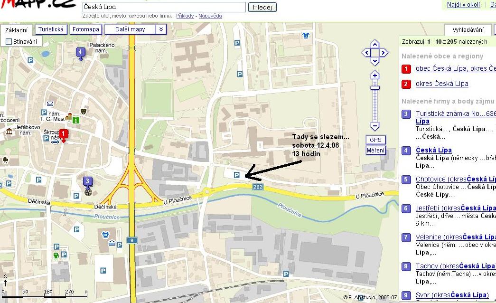
Task: Click the green information icon on map
Action: 76,119
